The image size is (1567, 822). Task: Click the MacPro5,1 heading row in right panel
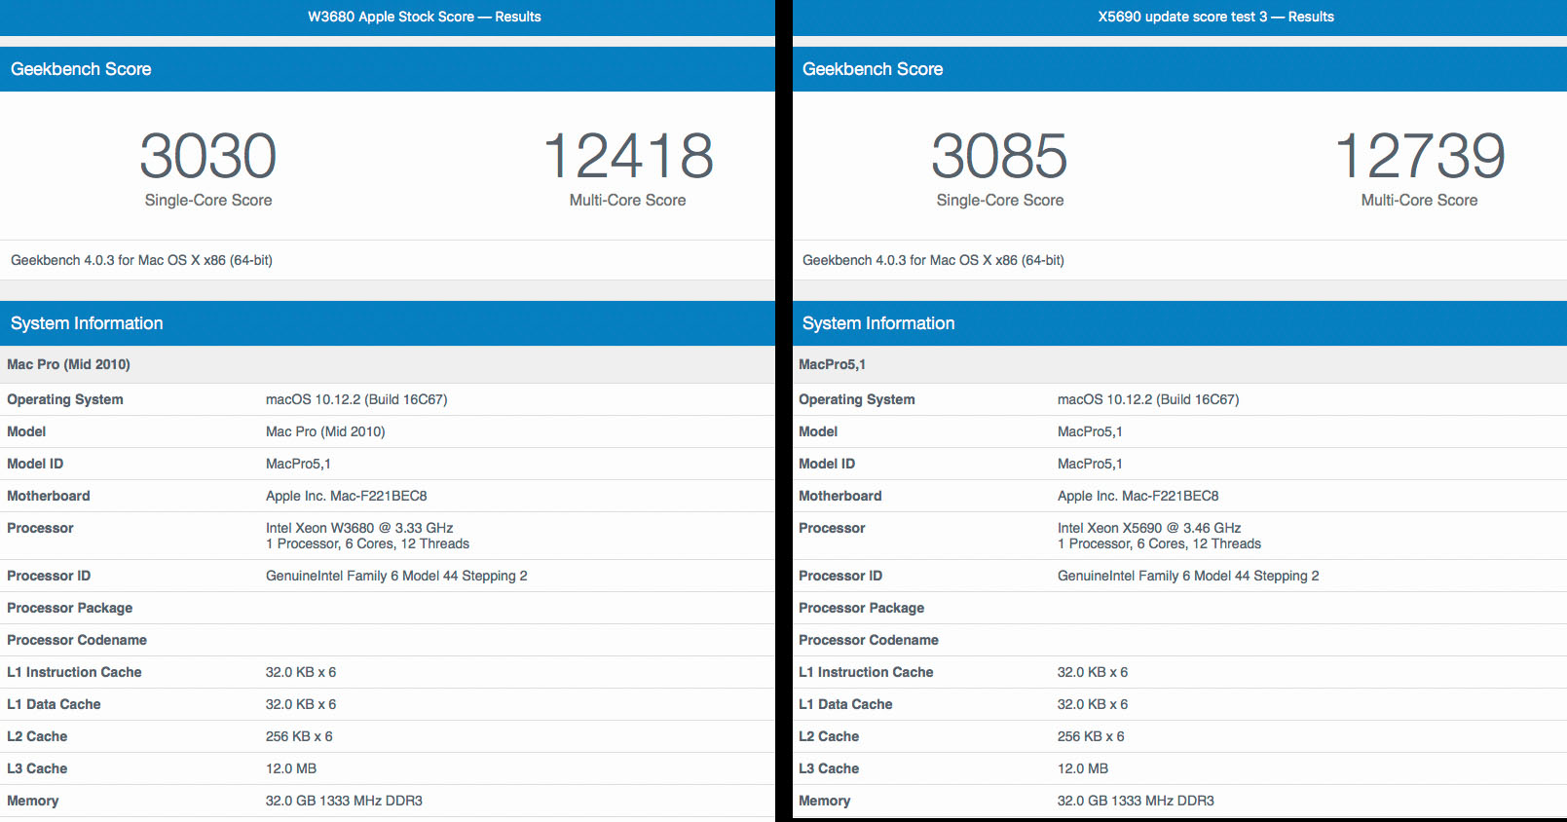click(x=1179, y=364)
